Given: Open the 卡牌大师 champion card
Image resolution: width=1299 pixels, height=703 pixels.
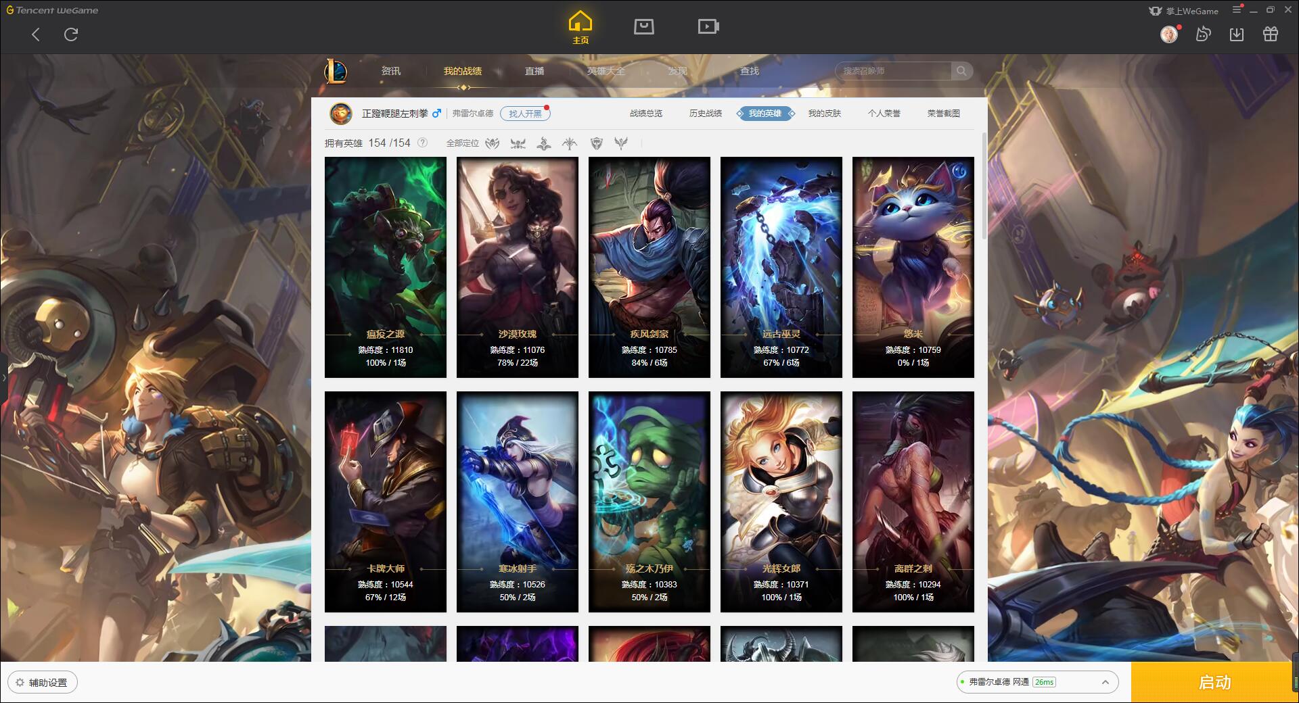Looking at the screenshot, I should click(386, 502).
